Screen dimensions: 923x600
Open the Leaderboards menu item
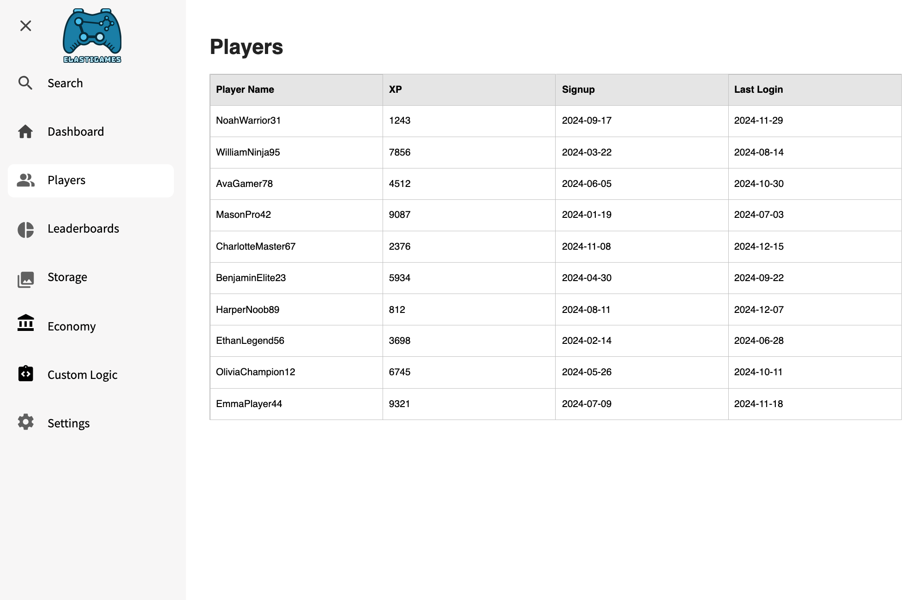pos(83,228)
